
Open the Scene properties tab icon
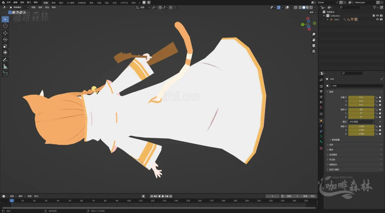[x=321, y=102]
